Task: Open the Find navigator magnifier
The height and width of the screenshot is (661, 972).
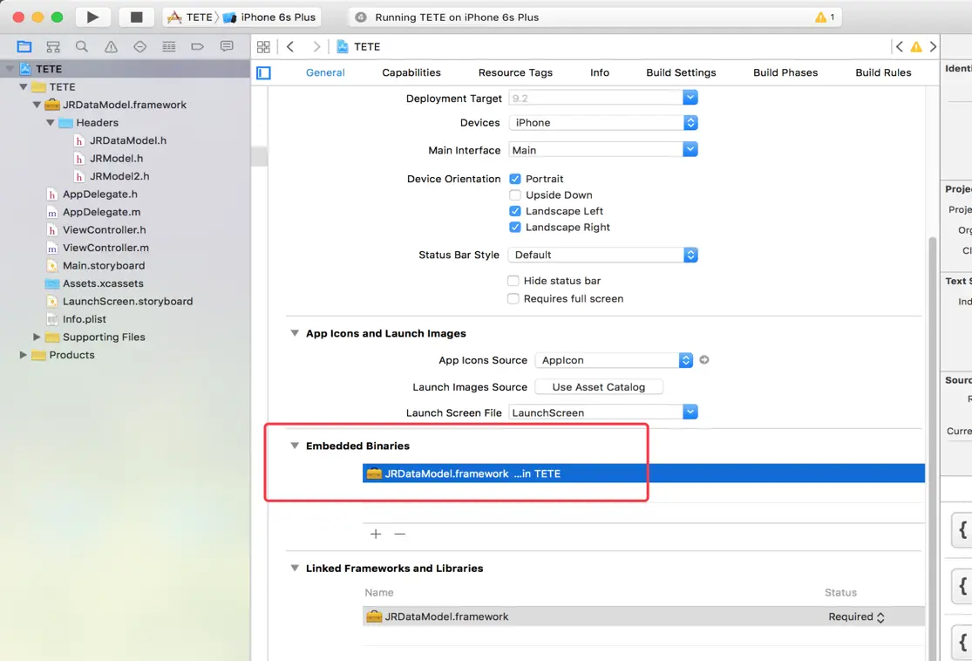Action: [x=82, y=46]
